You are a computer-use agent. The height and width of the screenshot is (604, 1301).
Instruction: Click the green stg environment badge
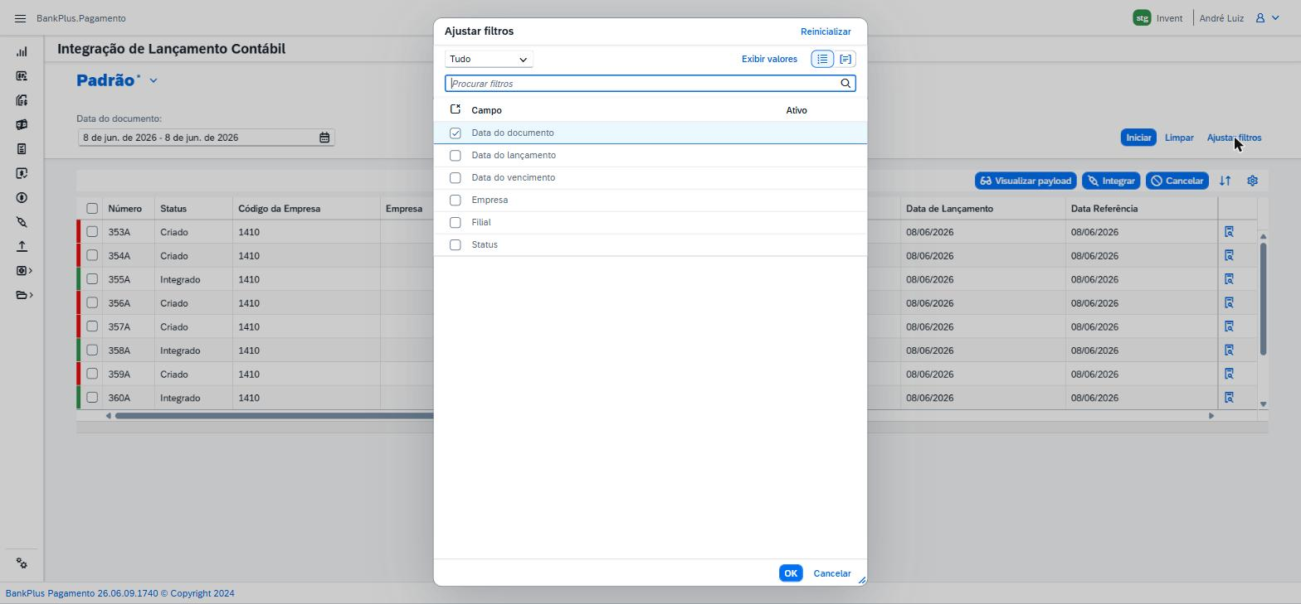[x=1142, y=18]
